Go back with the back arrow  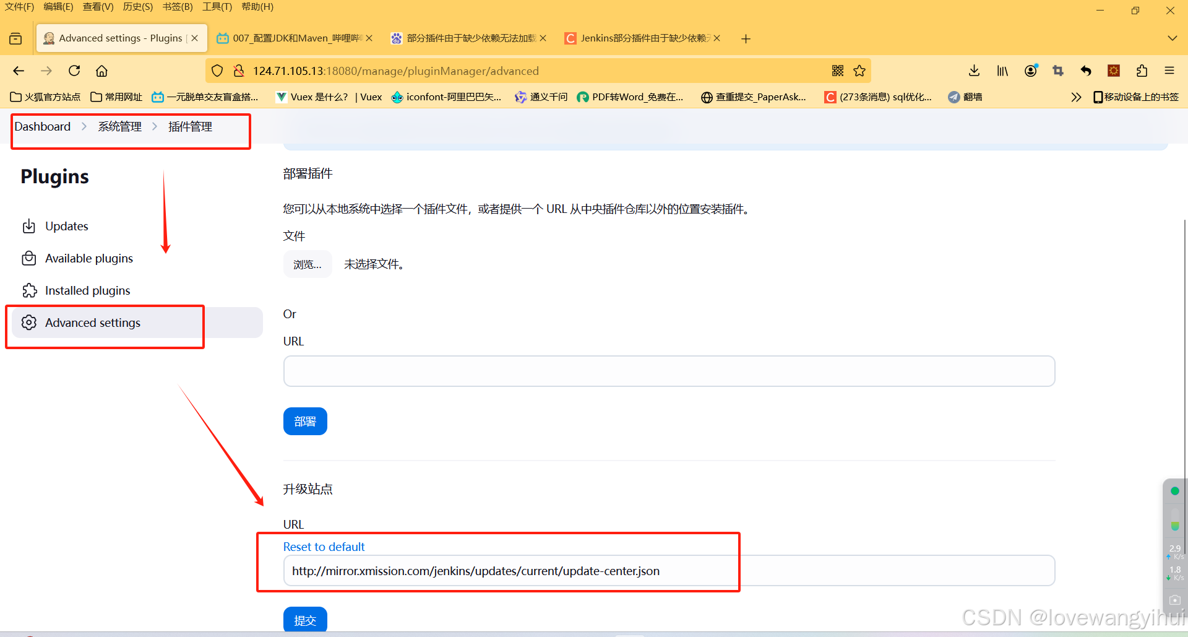coord(19,71)
